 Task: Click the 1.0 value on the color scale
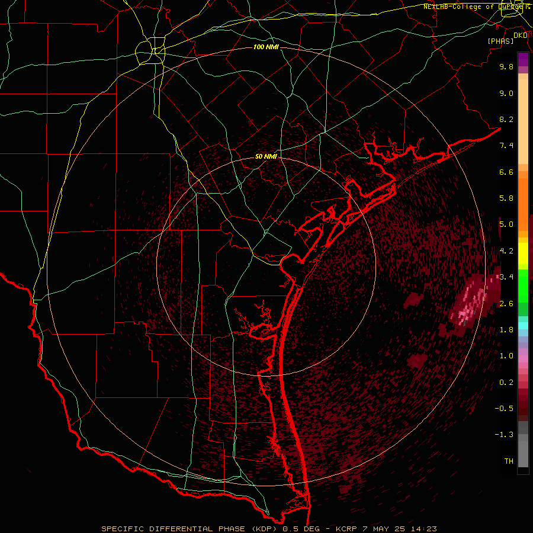coord(506,357)
